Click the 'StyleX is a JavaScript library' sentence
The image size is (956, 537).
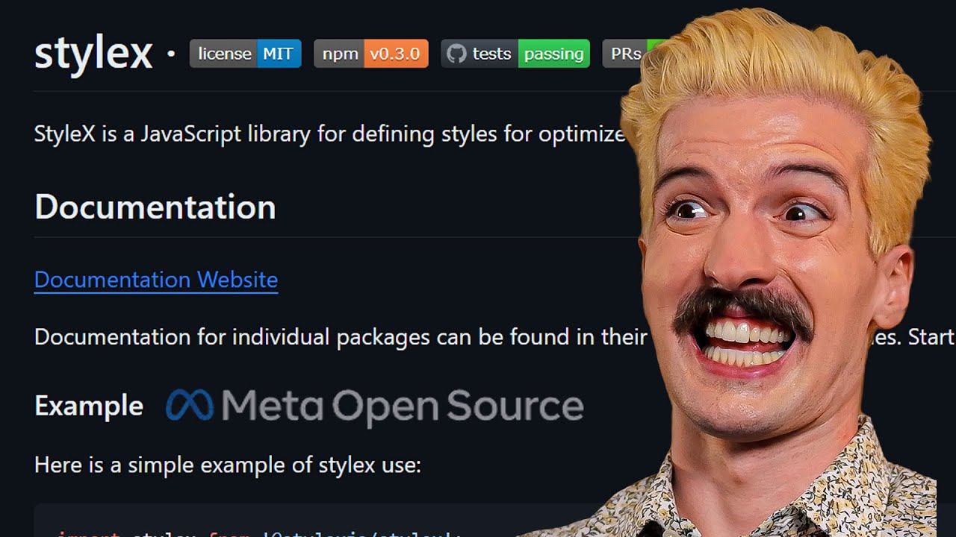tap(329, 134)
